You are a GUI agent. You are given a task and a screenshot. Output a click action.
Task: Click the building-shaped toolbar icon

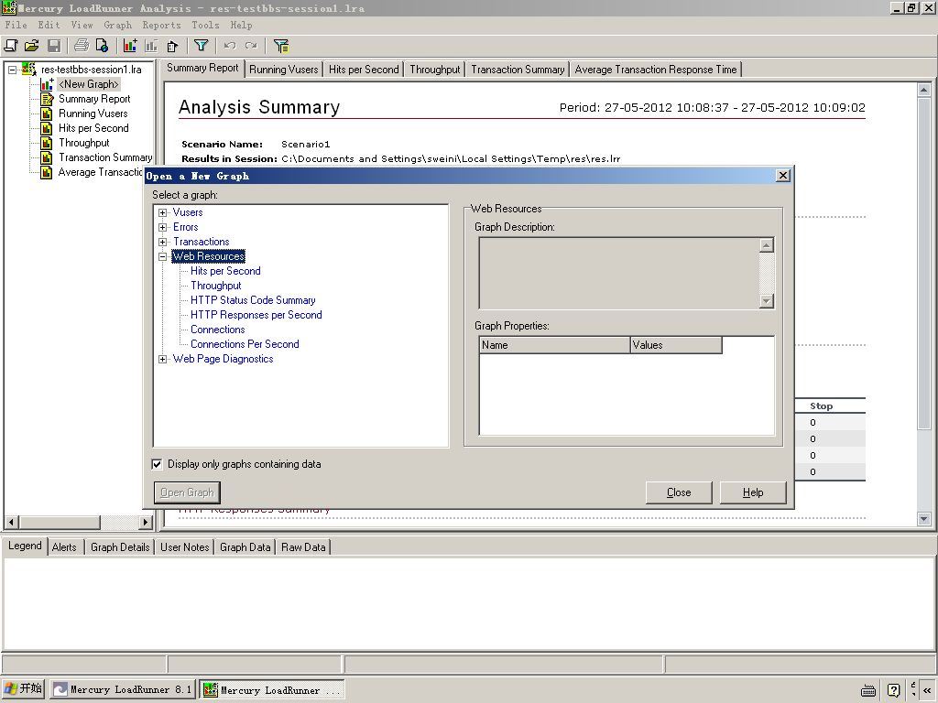(x=173, y=46)
